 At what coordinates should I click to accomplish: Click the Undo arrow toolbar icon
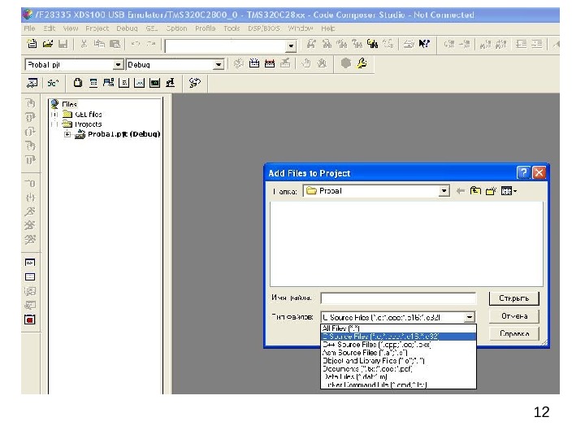coord(136,44)
